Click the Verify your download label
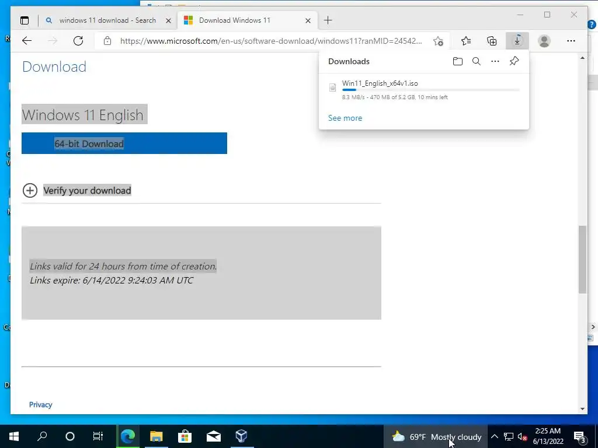 (x=87, y=191)
